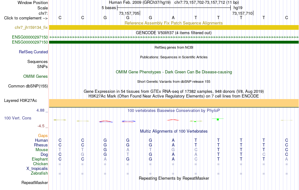Click the yellow fix patch alignment bar
299x190 pixels.
point(174,27)
